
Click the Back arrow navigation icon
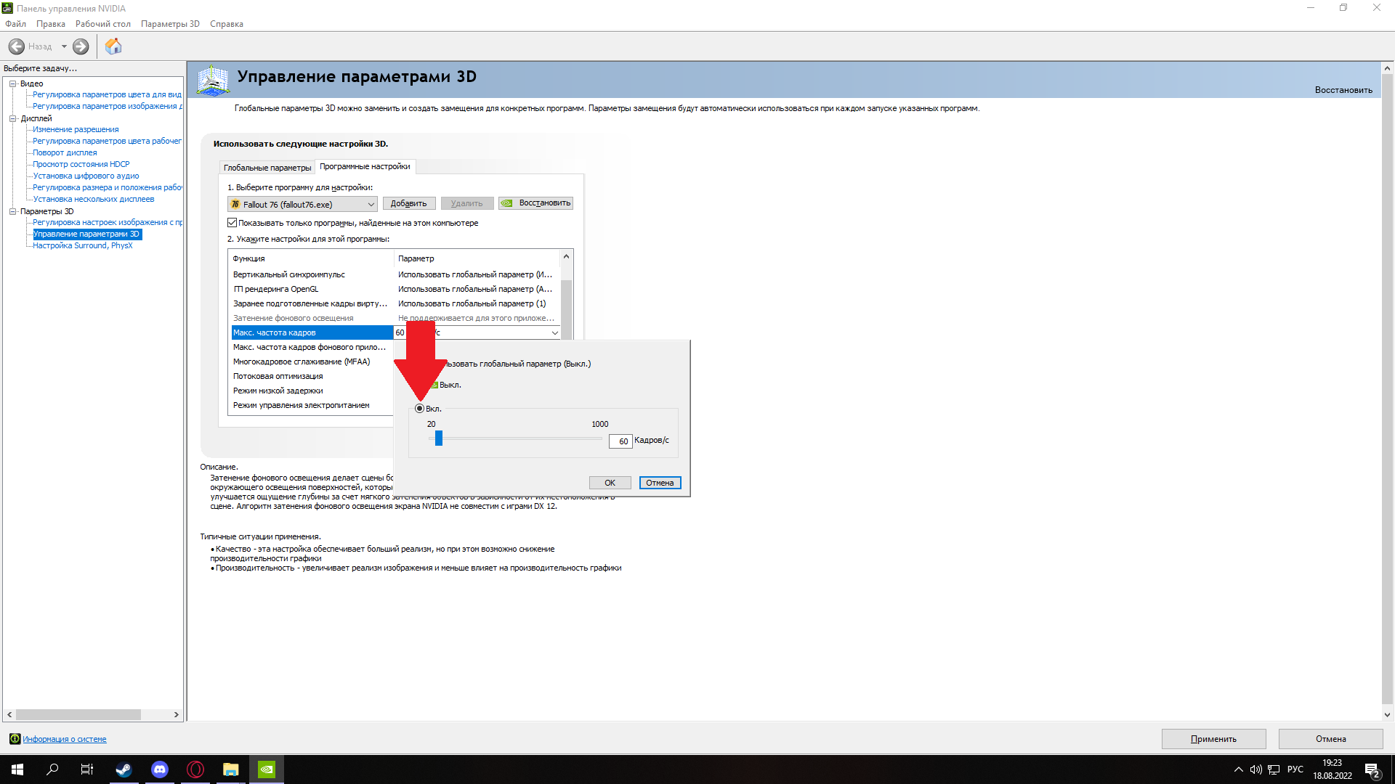16,46
